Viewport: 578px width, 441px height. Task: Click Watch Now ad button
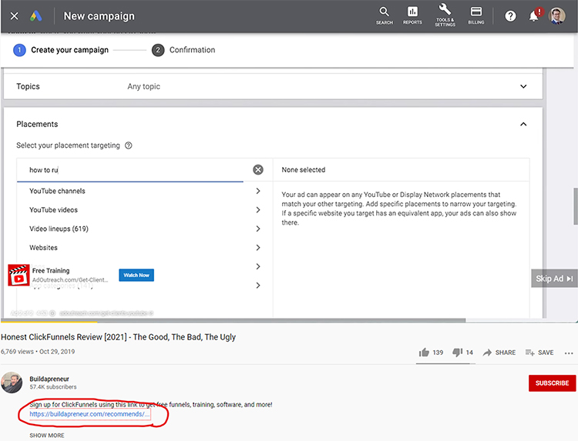136,275
